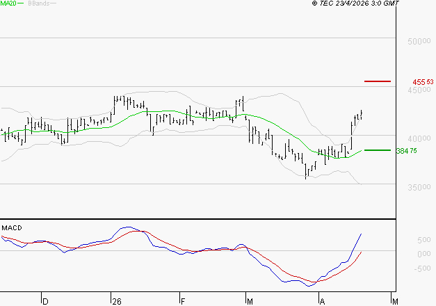436x306 pixels.
Task: Click the M label at the axis end
Action: pos(395,302)
